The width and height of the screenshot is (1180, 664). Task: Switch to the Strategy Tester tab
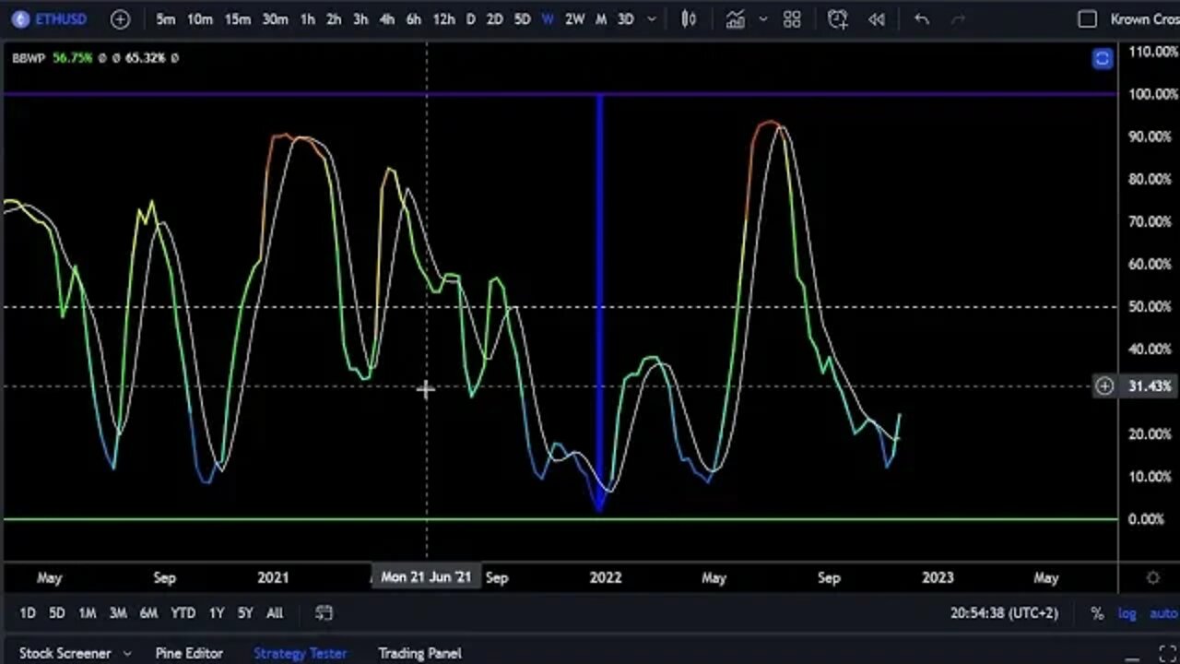(301, 653)
